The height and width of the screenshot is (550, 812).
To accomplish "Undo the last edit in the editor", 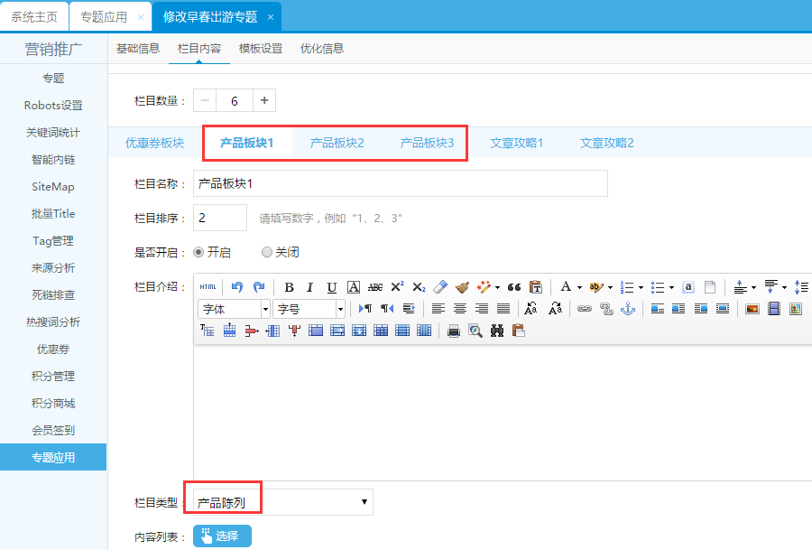I will (x=237, y=287).
